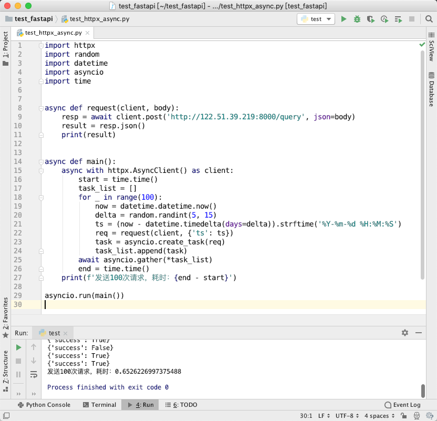The height and width of the screenshot is (421, 437).
Task: Run with coverage shield icon
Action: [370, 19]
